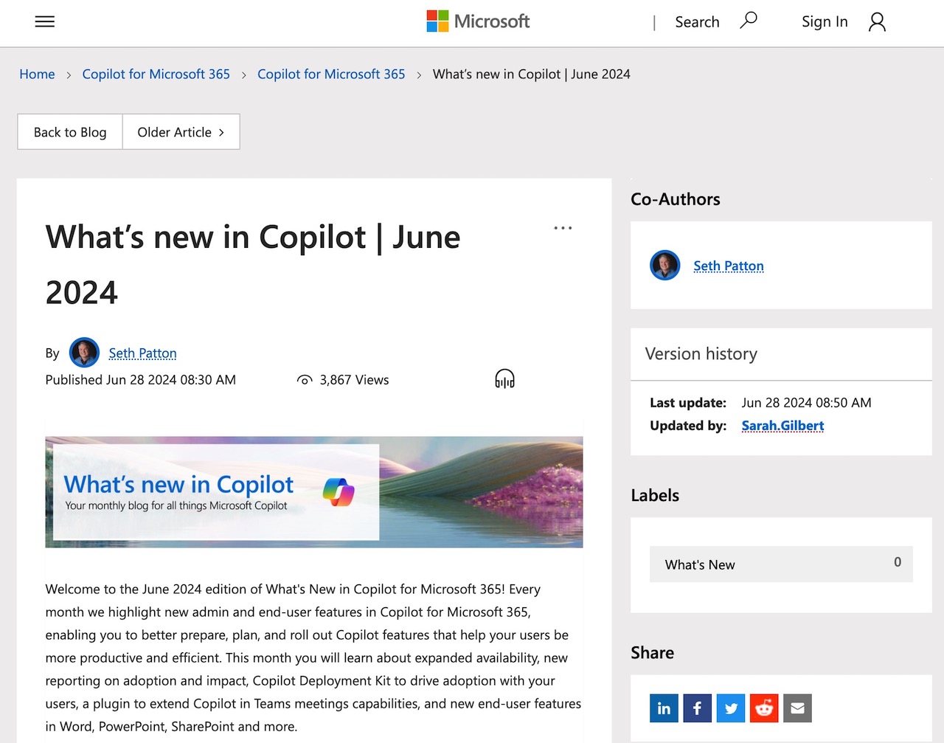Image resolution: width=944 pixels, height=743 pixels.
Task: Click the listen-to-article headphones icon
Action: (504, 379)
